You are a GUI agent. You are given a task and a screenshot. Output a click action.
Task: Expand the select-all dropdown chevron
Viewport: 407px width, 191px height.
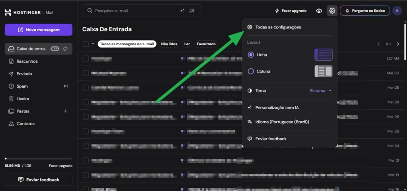point(93,44)
